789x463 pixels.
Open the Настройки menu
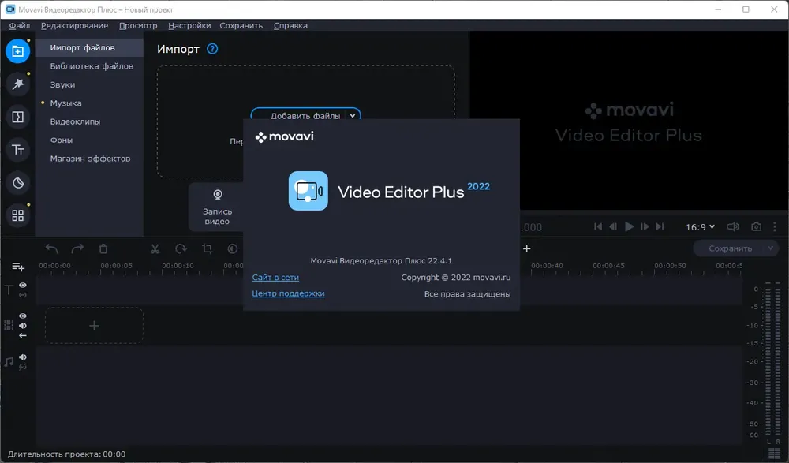pos(189,26)
